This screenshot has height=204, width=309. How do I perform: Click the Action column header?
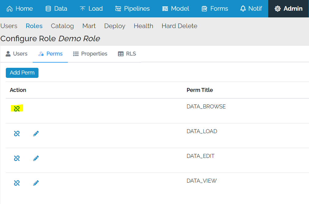pos(18,90)
